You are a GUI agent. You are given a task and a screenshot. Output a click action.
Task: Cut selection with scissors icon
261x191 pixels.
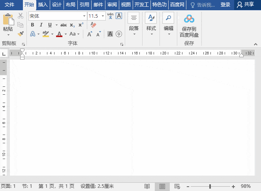coord(21,16)
